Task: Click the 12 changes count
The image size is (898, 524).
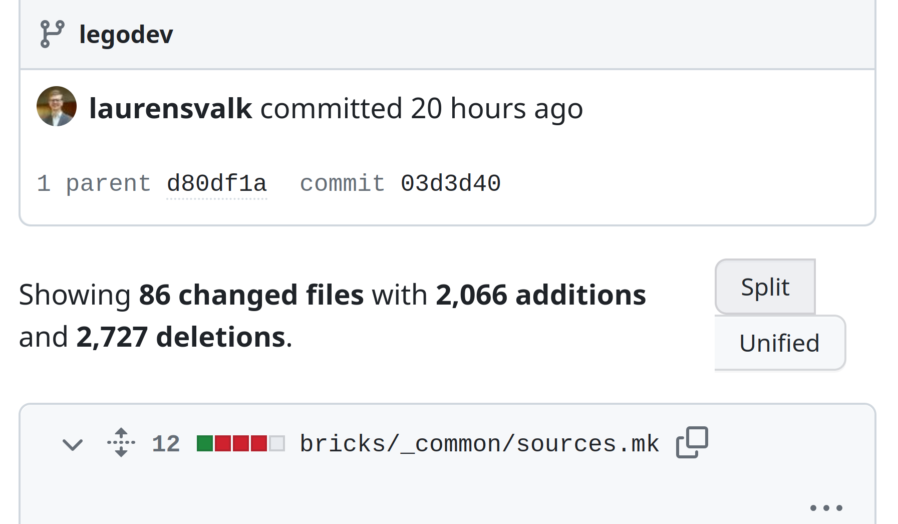Action: 166,444
